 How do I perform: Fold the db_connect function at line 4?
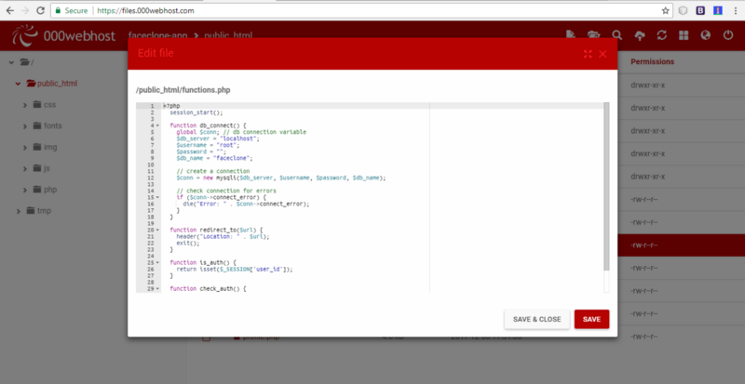click(x=157, y=126)
